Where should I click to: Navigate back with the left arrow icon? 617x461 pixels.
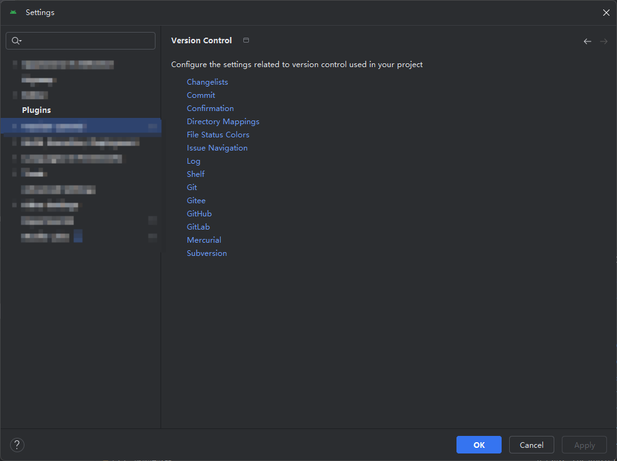[588, 41]
